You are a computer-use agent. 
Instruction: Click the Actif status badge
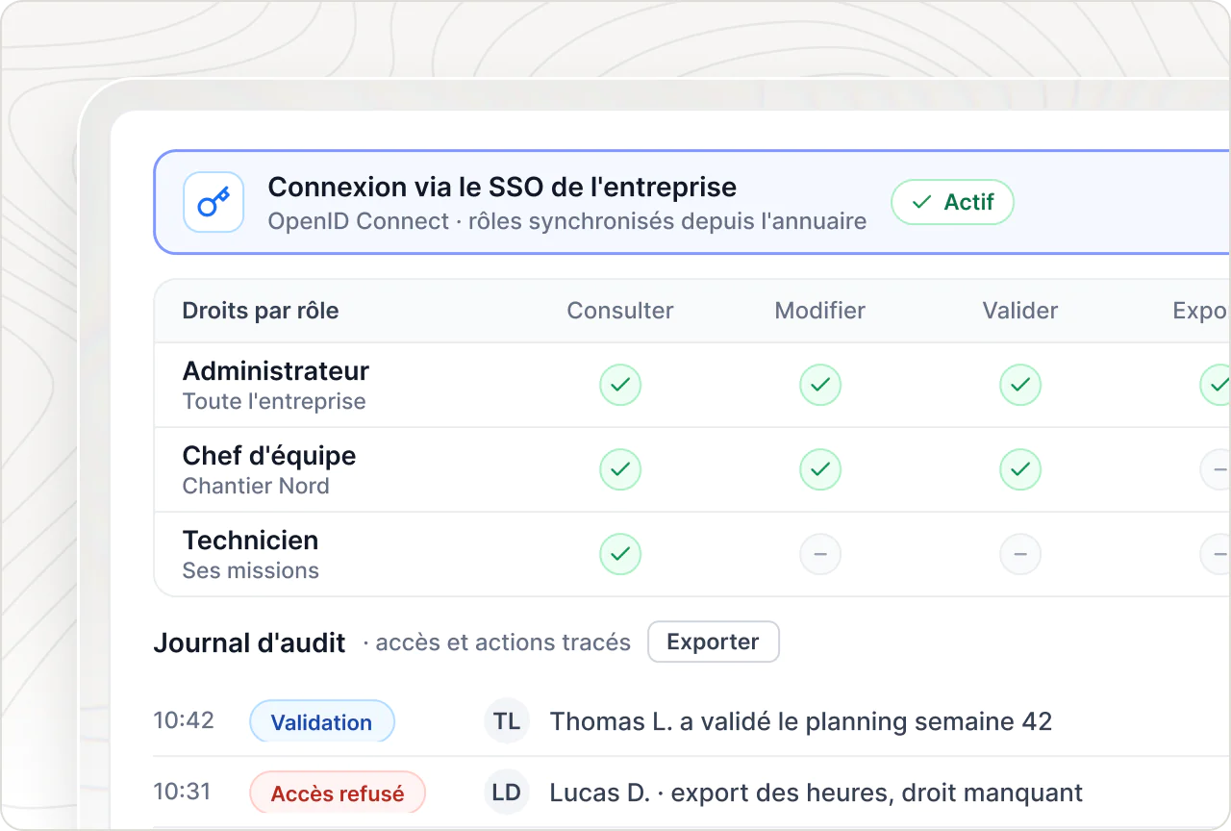(952, 202)
